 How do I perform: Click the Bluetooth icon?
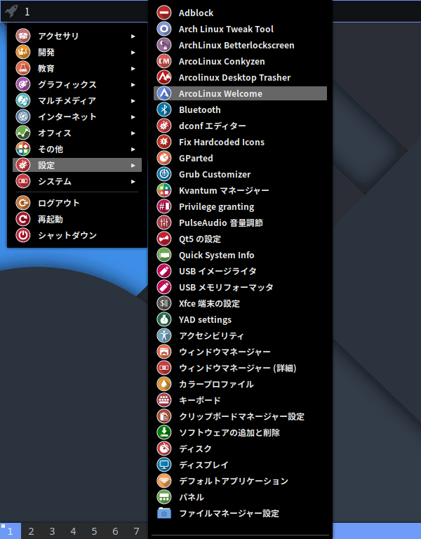pos(164,109)
